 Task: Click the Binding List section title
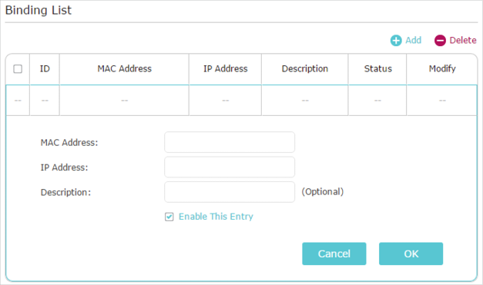pos(39,10)
